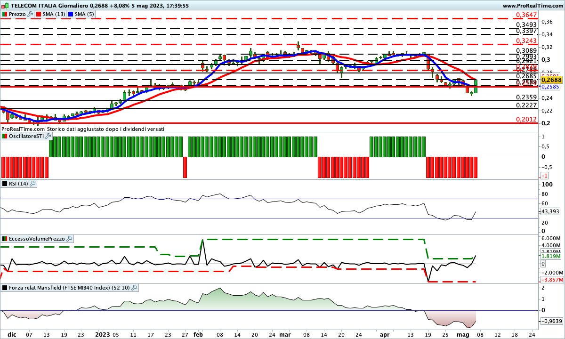Select the Prezzo indicator label
565x339 pixels.
point(17,15)
